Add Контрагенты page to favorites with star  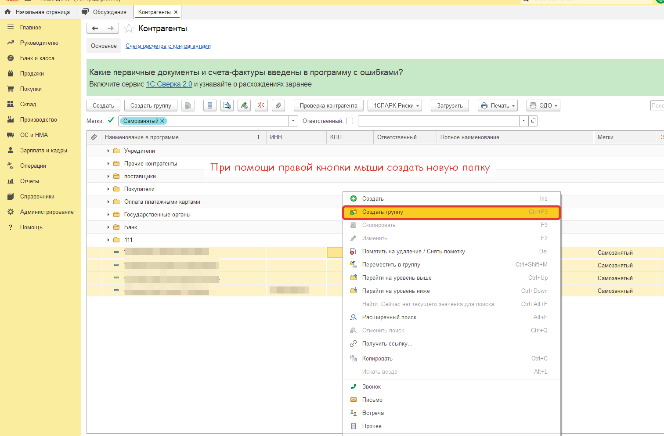pos(129,29)
